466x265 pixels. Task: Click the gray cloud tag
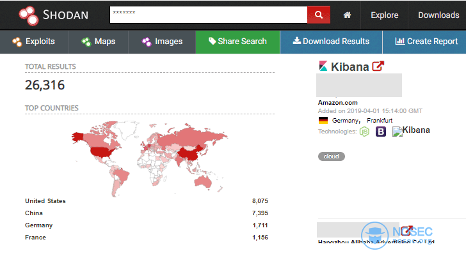332,156
